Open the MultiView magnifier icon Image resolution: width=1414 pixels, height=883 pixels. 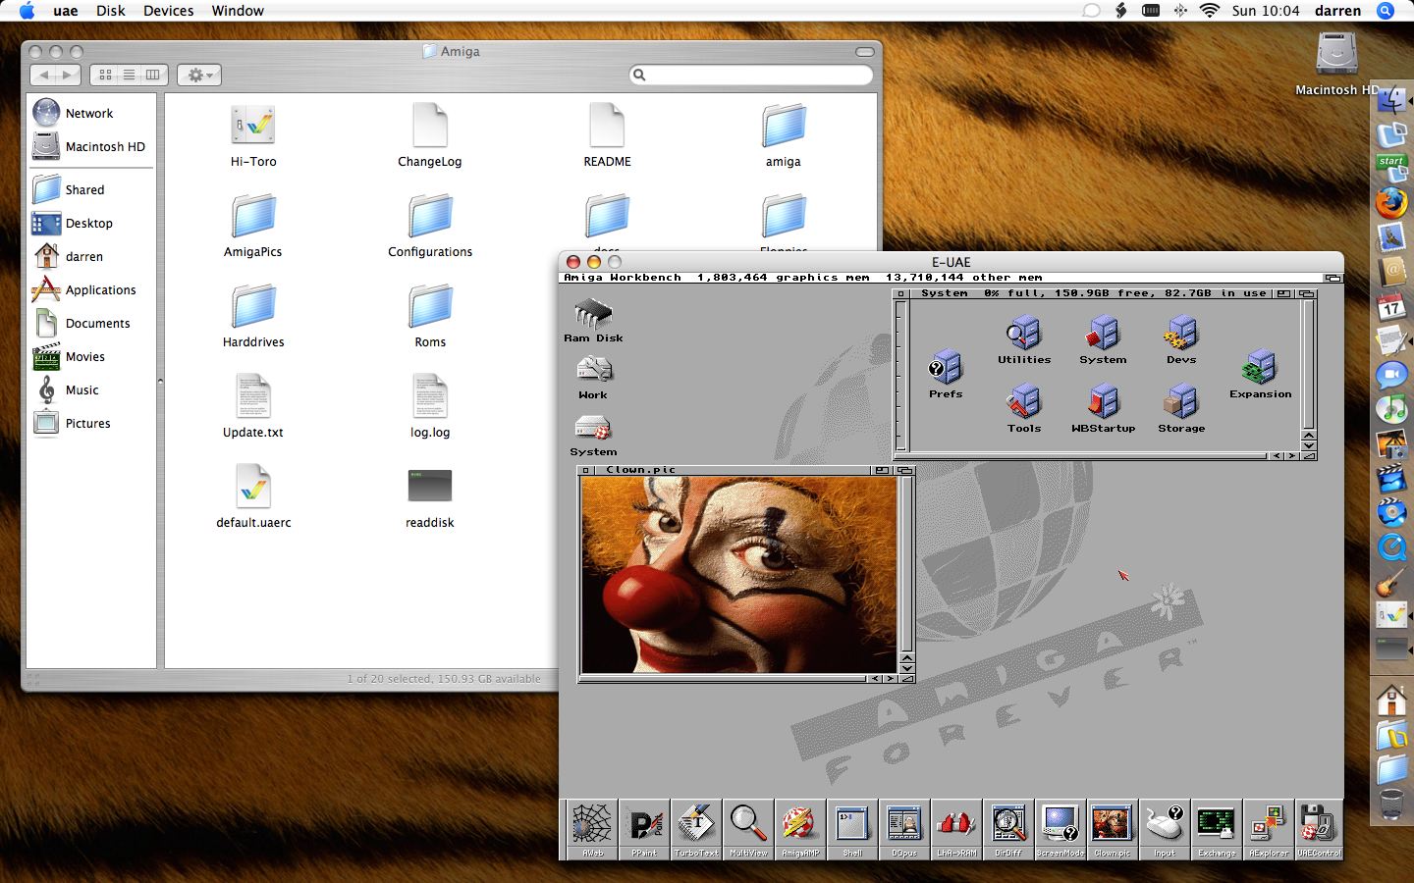(748, 829)
